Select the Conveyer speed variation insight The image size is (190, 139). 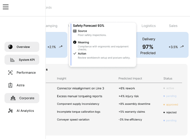[x=73, y=120]
